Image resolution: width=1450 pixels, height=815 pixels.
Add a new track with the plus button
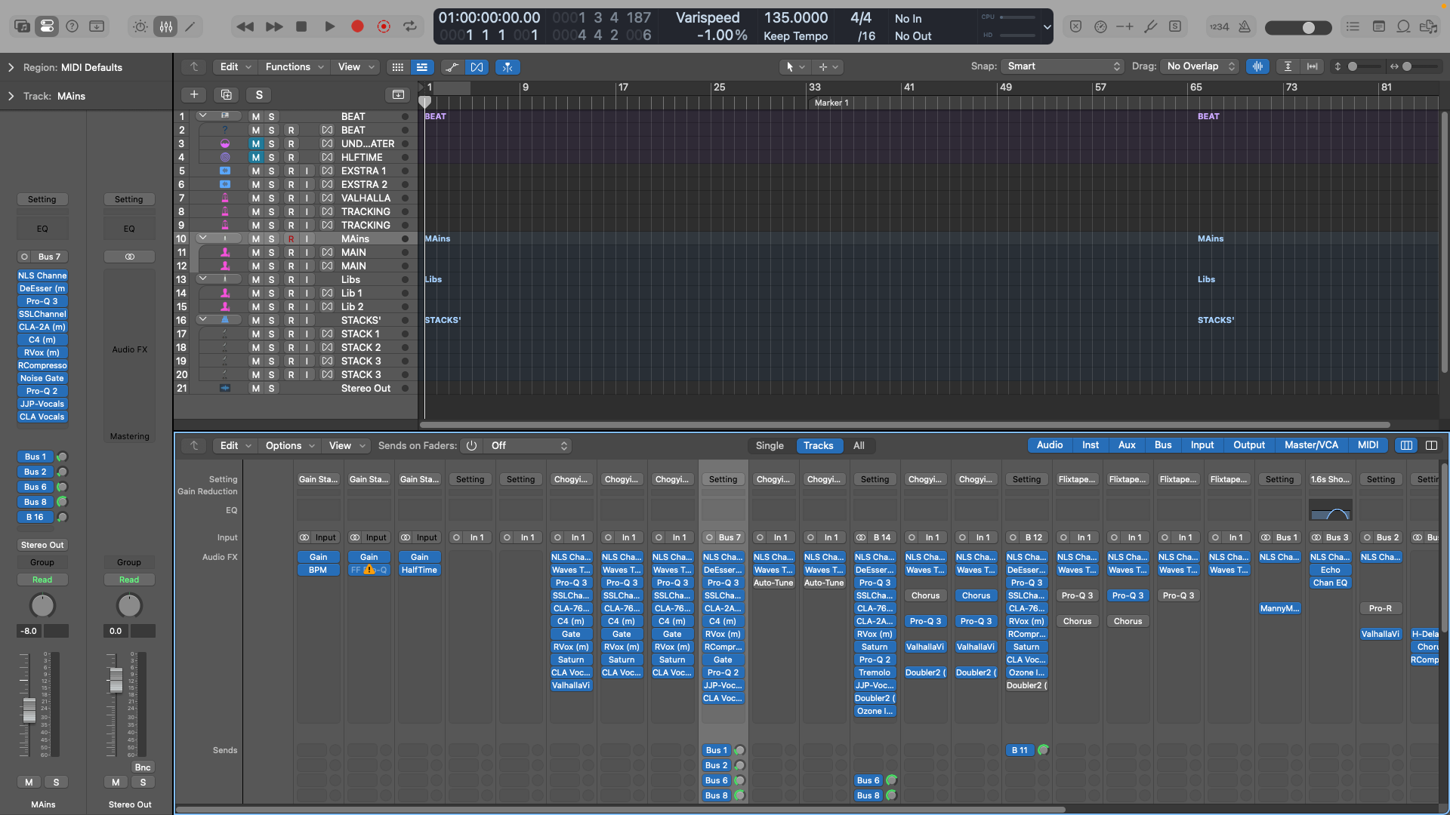pos(194,94)
